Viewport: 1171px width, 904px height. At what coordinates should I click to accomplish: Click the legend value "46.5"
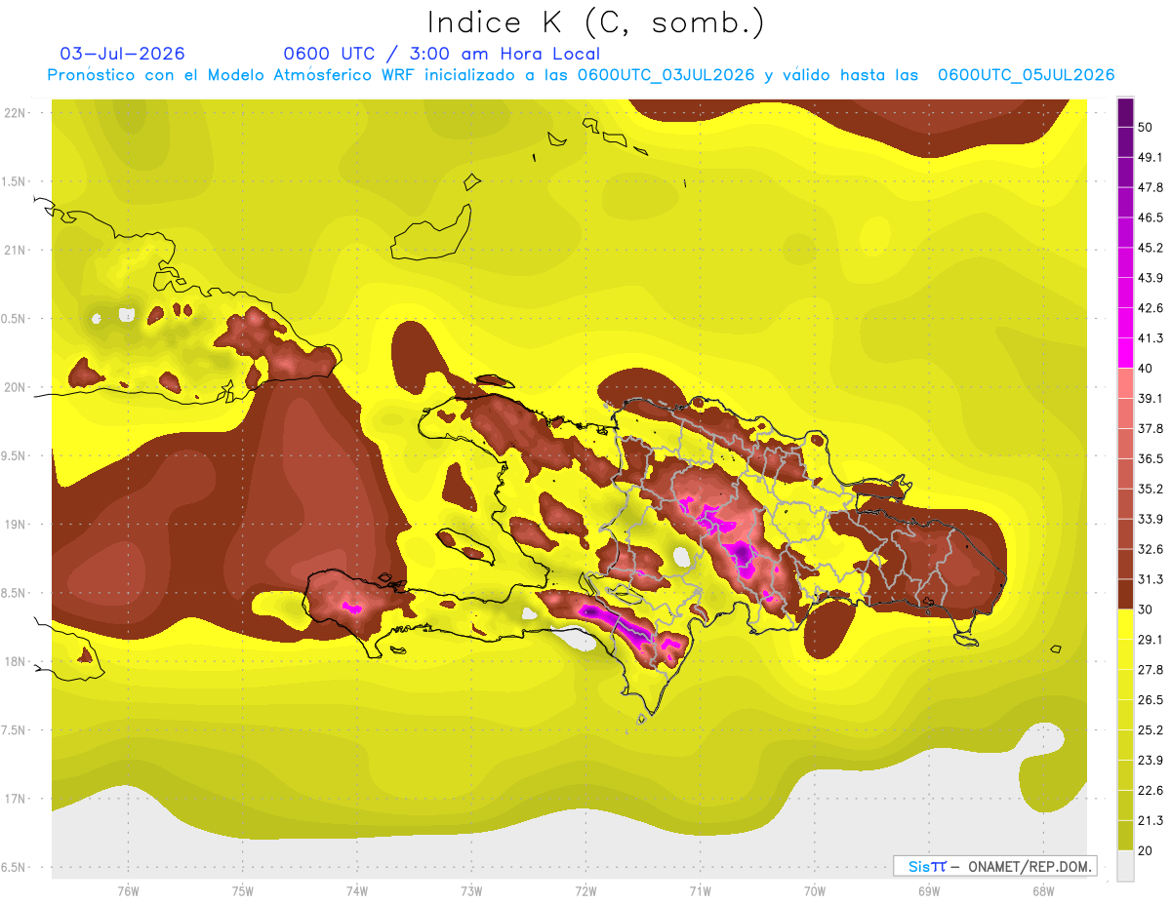tap(1150, 217)
